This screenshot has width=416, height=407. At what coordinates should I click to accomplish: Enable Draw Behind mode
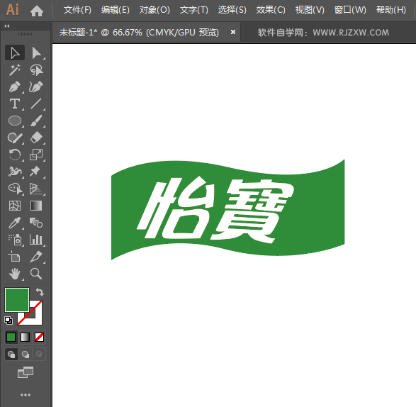click(x=26, y=354)
